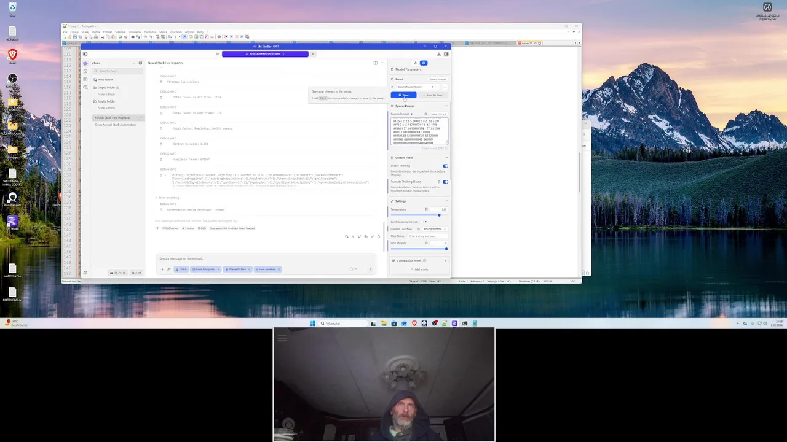Open the Chats section icon in sidebar
This screenshot has width=787, height=442.
85,63
